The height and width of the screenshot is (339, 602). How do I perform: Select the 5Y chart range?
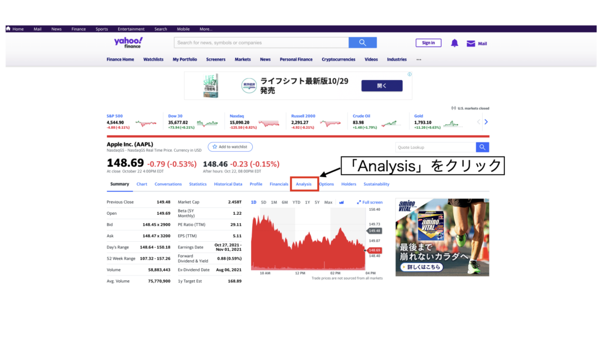pyautogui.click(x=317, y=202)
